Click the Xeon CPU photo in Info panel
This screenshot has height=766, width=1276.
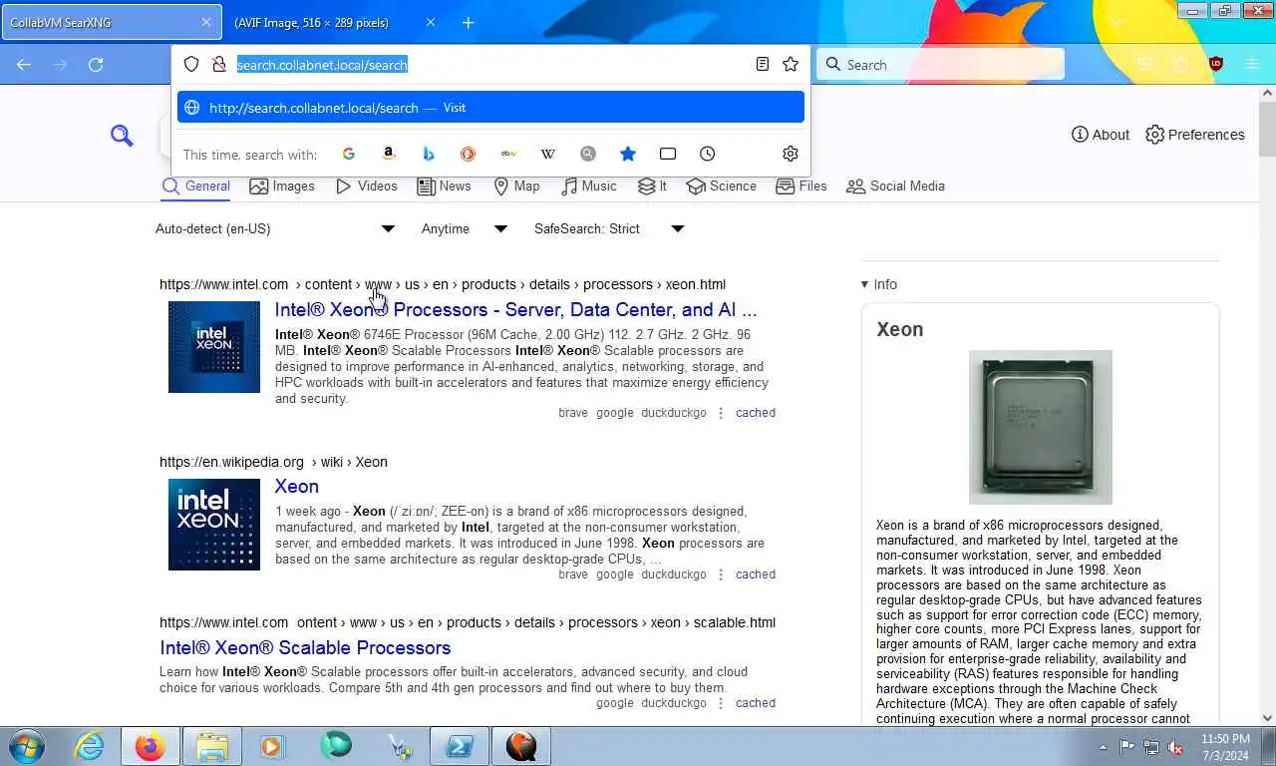[1040, 427]
